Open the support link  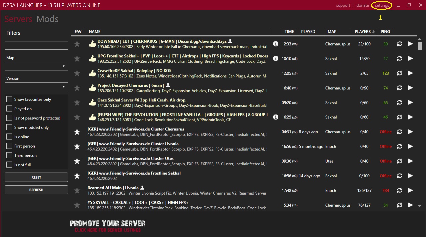(343, 5)
